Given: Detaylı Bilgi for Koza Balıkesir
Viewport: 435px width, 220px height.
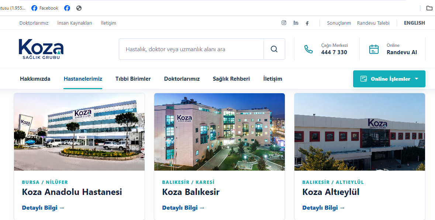Looking at the screenshot, I should click(183, 207).
